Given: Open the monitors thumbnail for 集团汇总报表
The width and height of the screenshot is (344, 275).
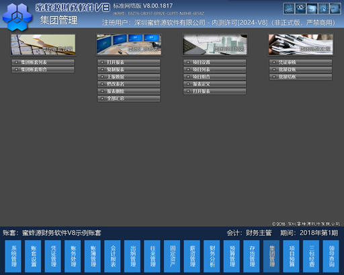Looking at the screenshot, I should [x=129, y=44].
